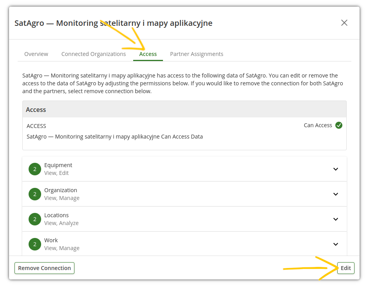
Task: Go to the Partner Assignments tab
Action: (x=197, y=54)
